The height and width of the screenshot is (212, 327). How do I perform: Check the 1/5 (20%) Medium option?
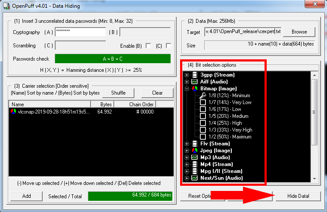(203, 116)
